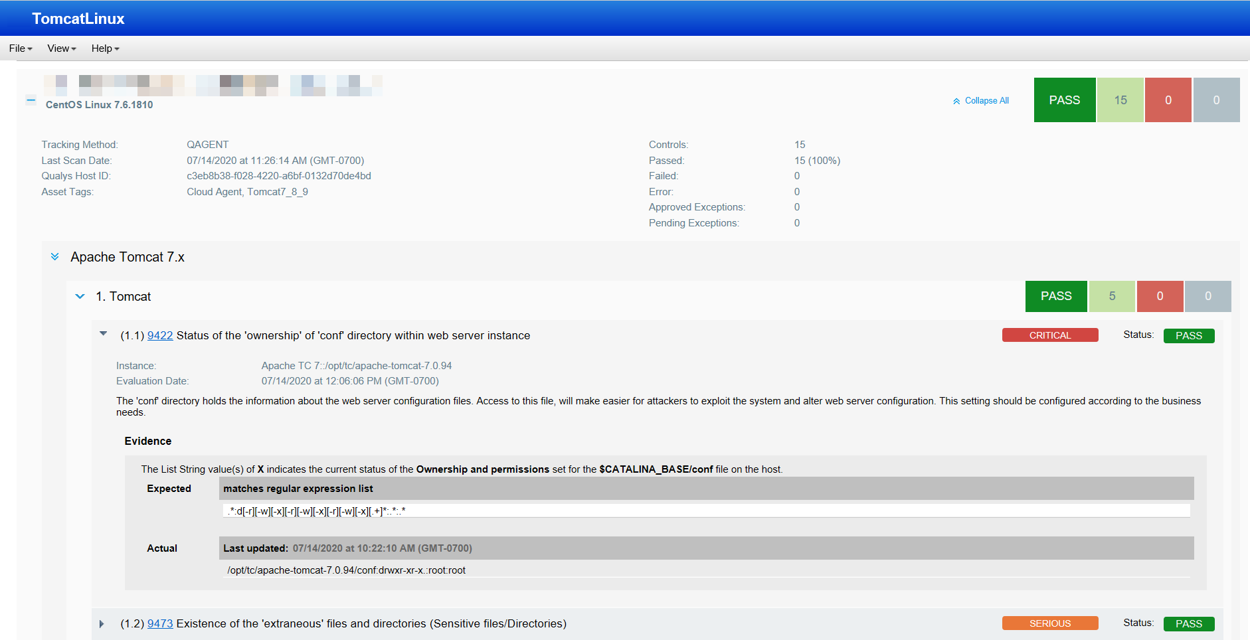
Task: Click the red failed count box at top right
Action: coord(1168,100)
